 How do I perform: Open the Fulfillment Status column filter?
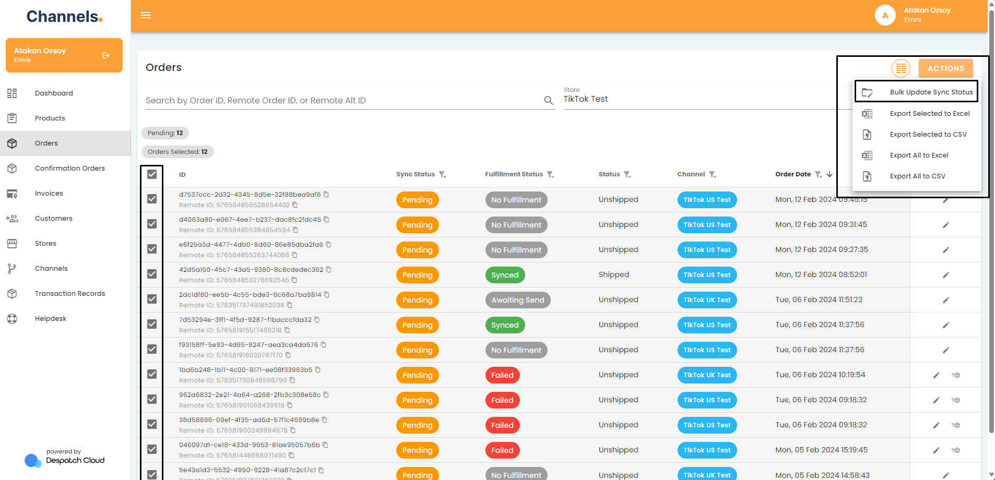coord(550,174)
